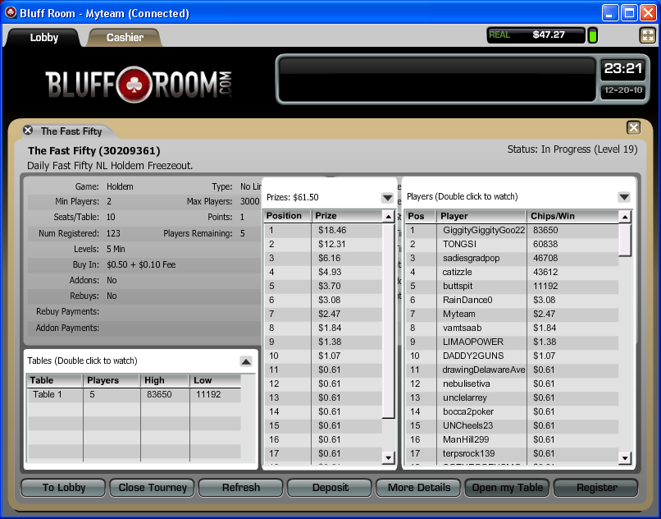Select player drawingDelawareAve in the list

pos(512,370)
